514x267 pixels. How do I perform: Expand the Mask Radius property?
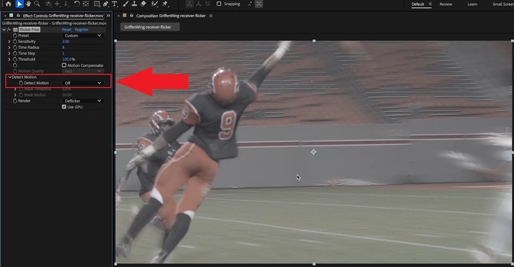pyautogui.click(x=15, y=95)
